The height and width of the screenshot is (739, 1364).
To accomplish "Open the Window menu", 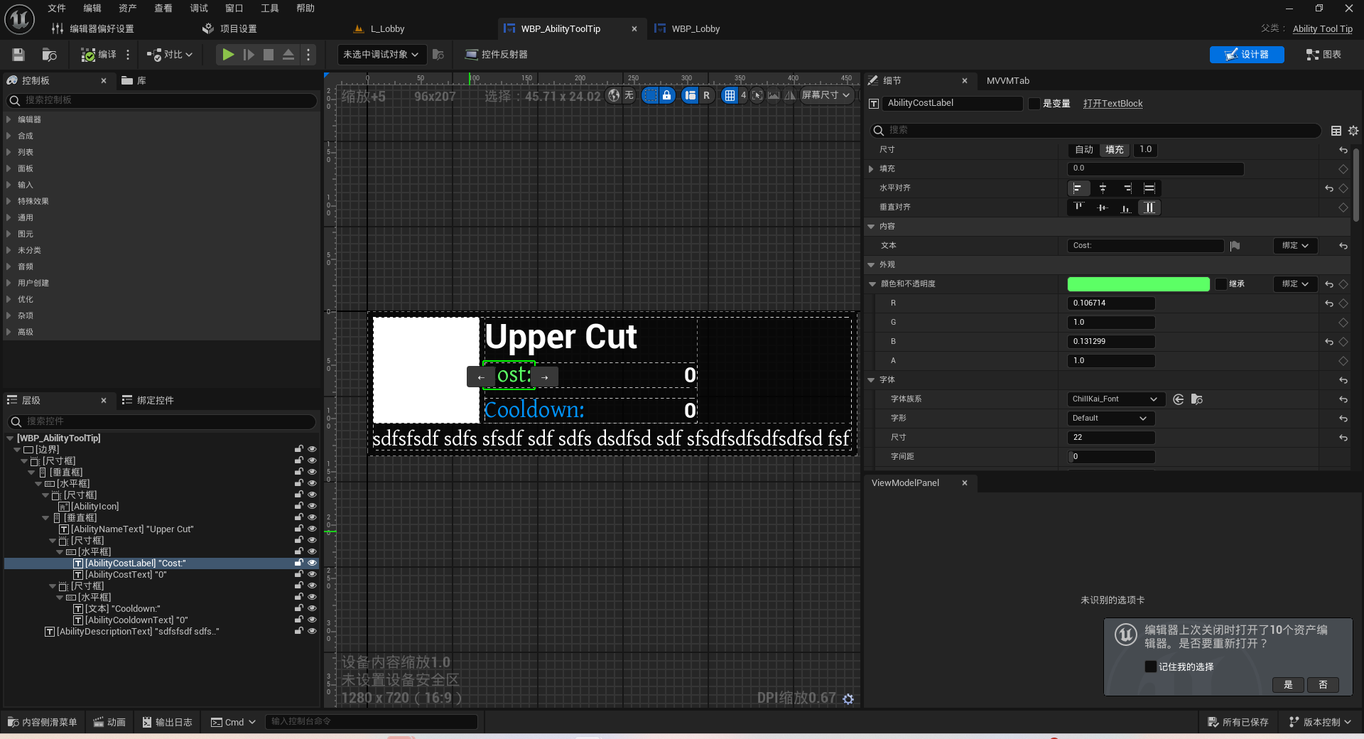I will [x=234, y=9].
